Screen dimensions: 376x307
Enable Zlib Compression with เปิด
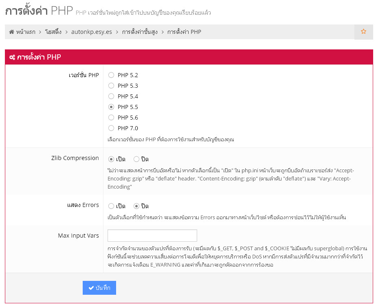tap(111, 159)
